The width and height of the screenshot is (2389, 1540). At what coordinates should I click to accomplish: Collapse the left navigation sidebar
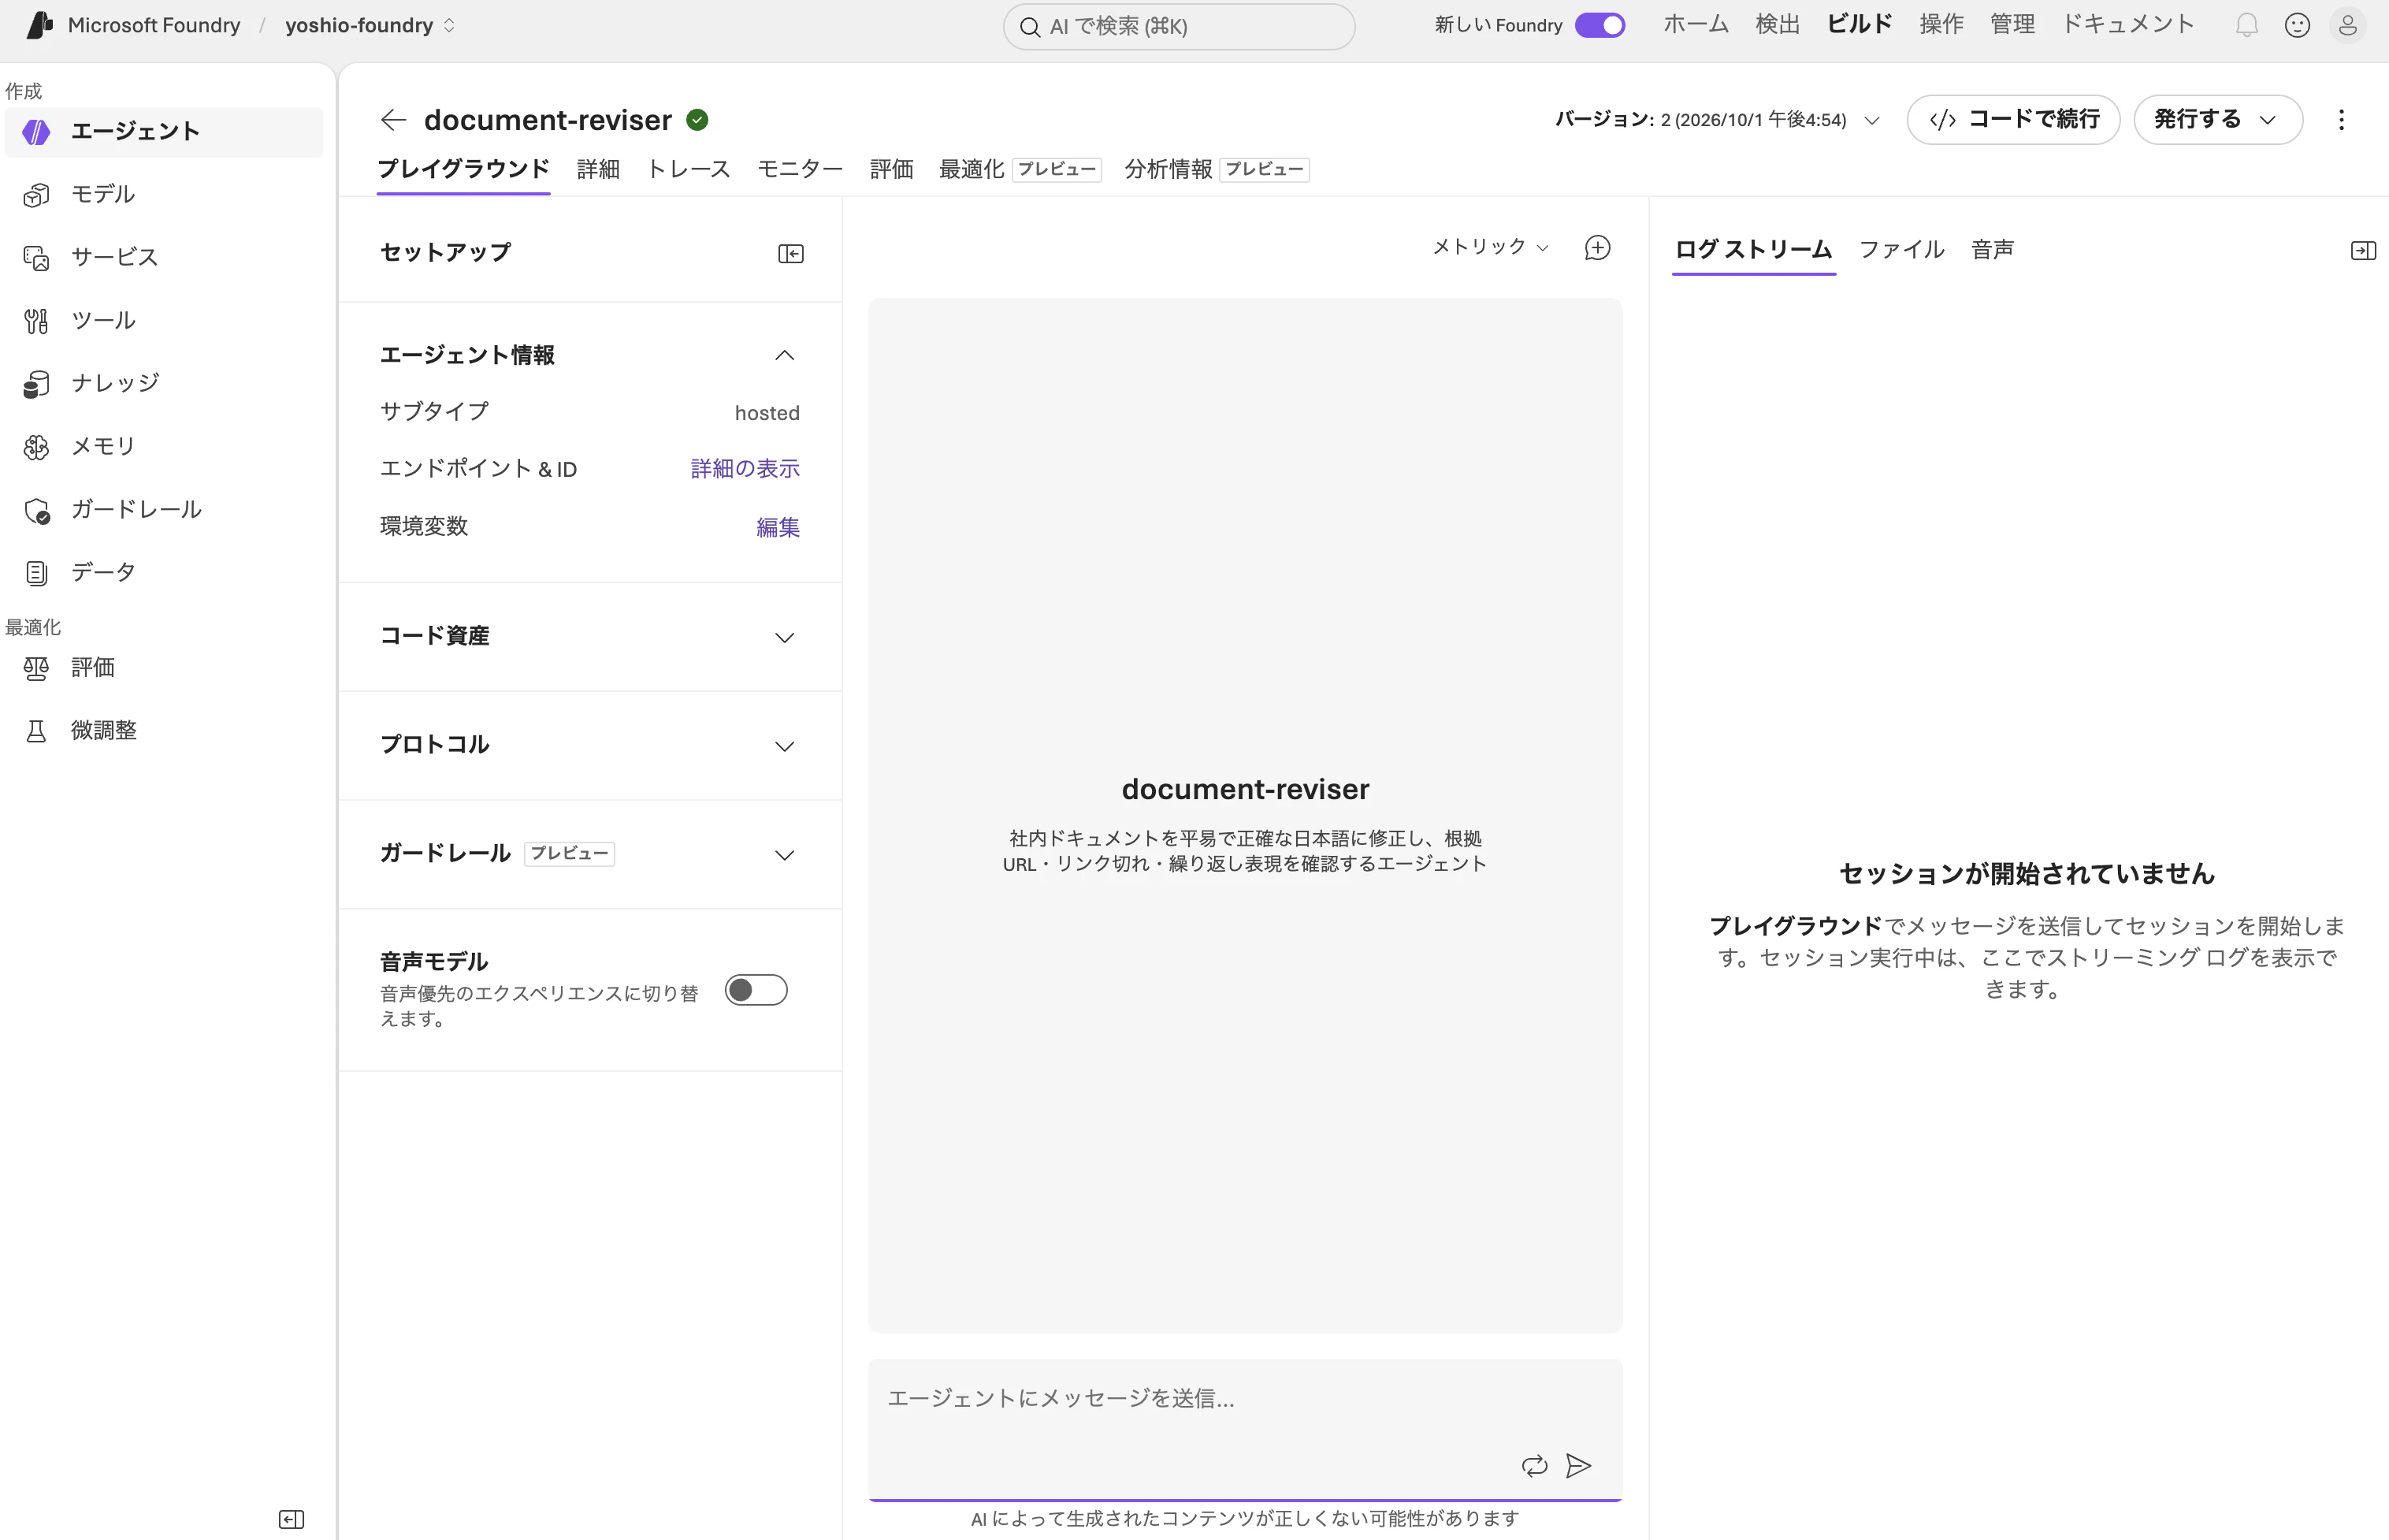click(x=291, y=1519)
